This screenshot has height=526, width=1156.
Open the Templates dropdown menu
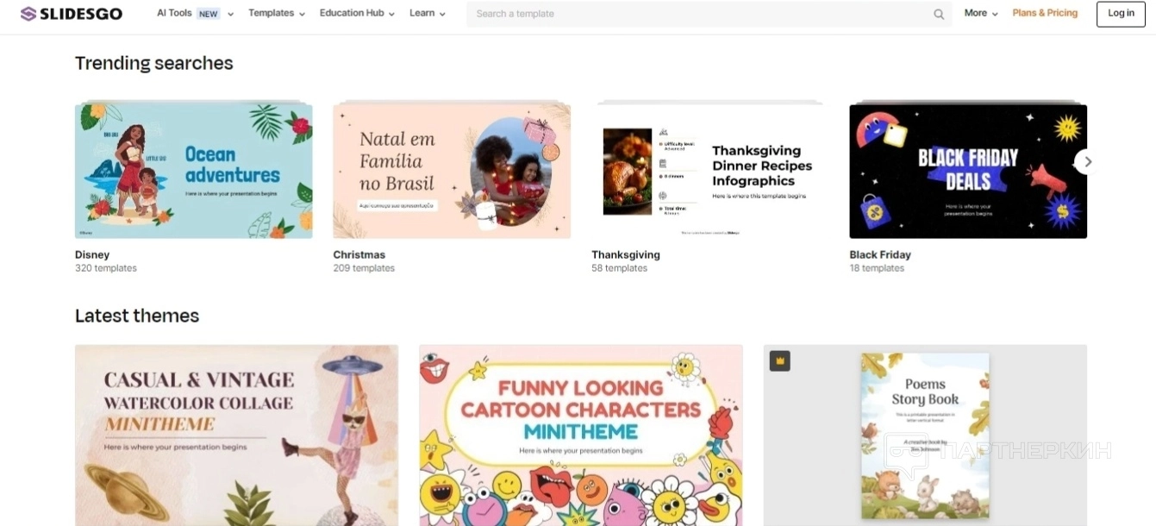coord(277,13)
